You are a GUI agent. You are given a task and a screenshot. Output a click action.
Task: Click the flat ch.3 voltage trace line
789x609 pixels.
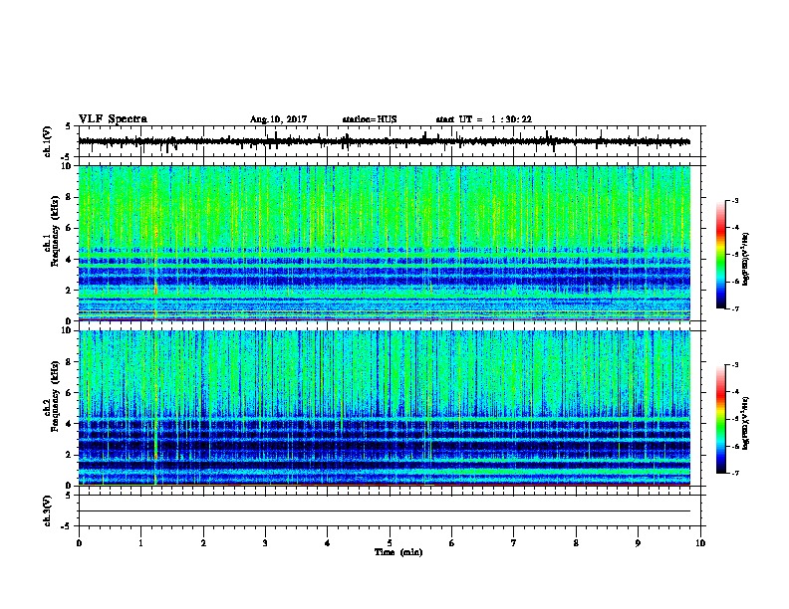click(384, 511)
